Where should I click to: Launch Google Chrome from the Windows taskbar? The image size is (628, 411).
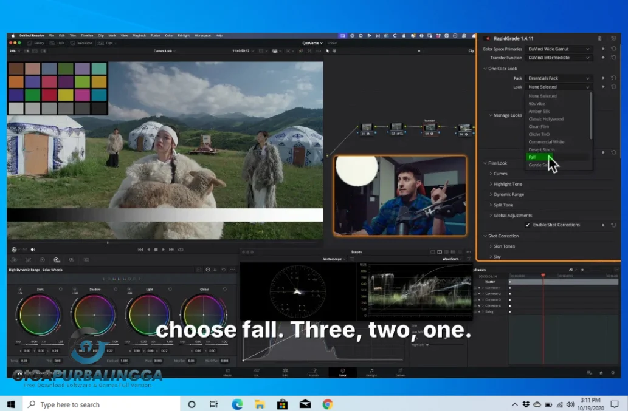click(328, 404)
